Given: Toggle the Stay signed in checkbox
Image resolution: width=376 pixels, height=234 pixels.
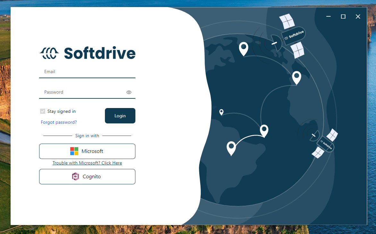Looking at the screenshot, I should 43,111.
